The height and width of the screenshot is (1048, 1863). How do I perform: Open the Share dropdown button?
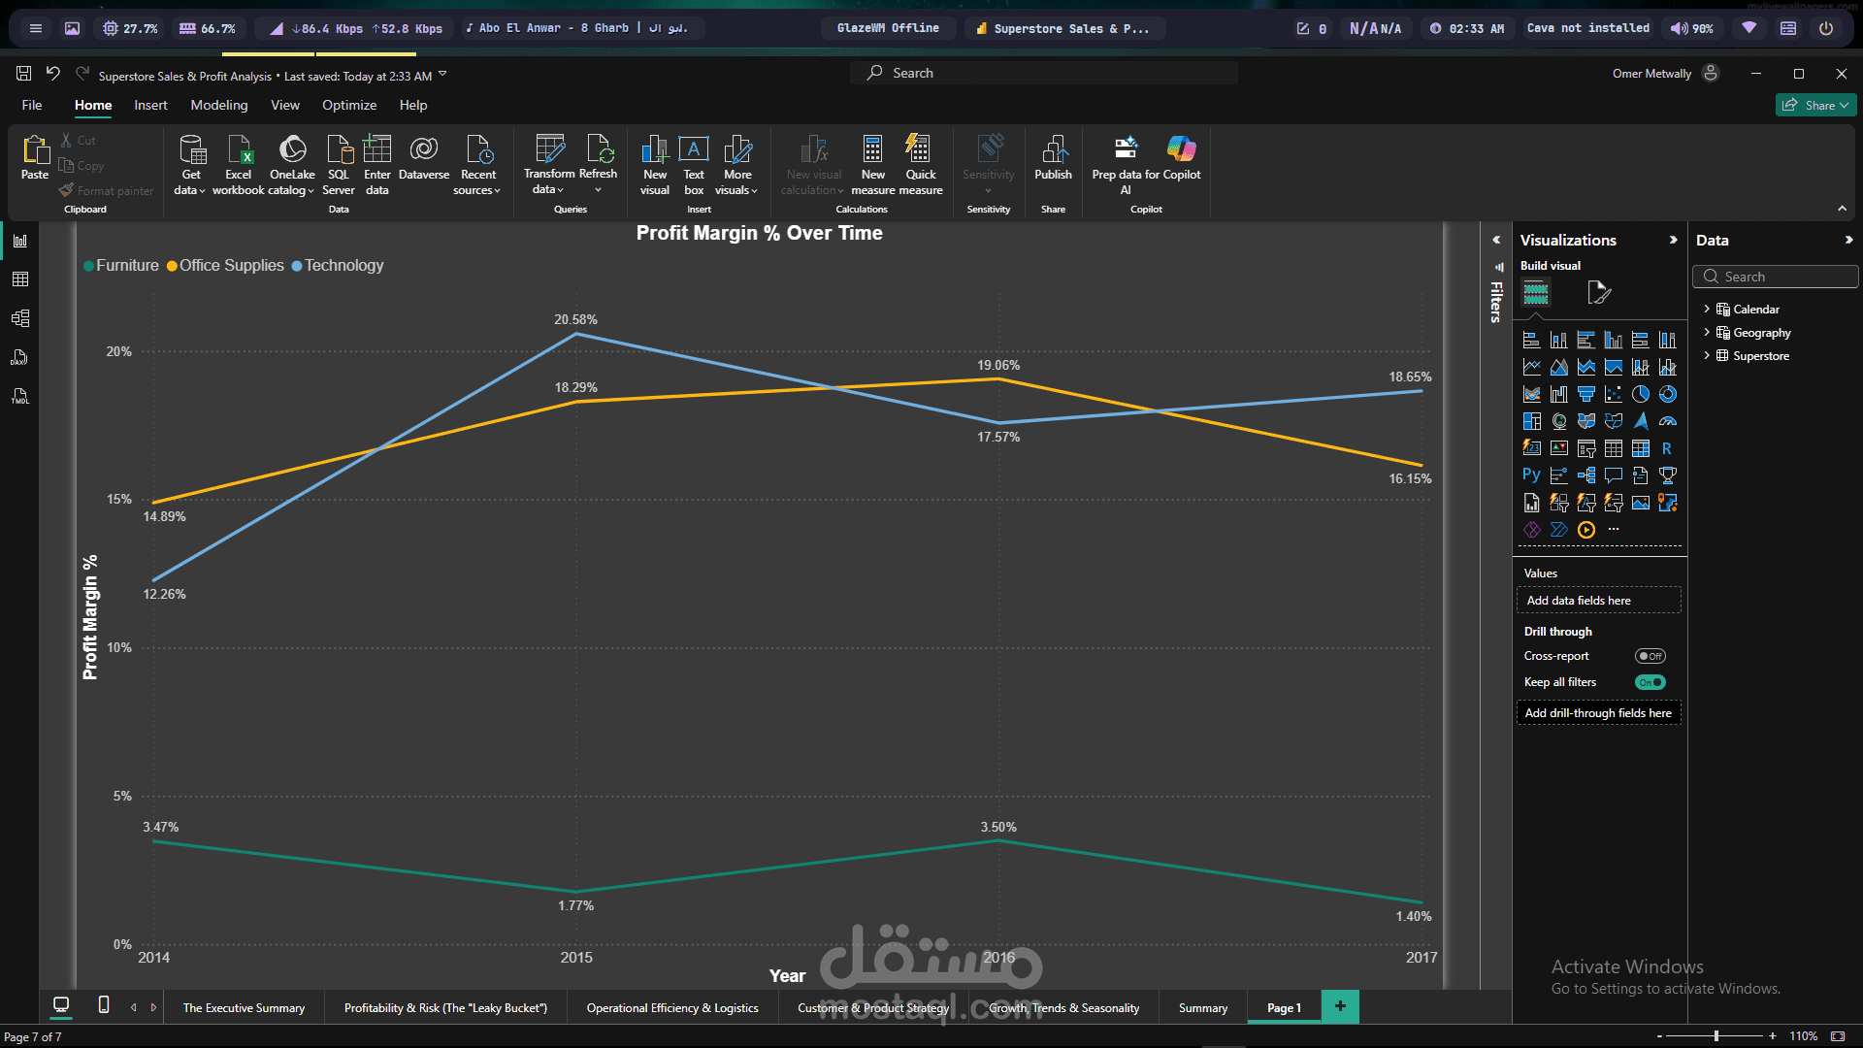click(x=1815, y=105)
